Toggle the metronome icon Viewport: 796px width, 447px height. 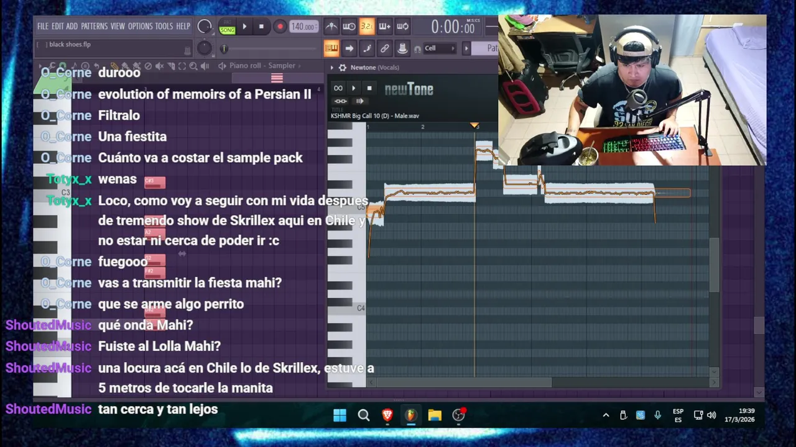331,26
